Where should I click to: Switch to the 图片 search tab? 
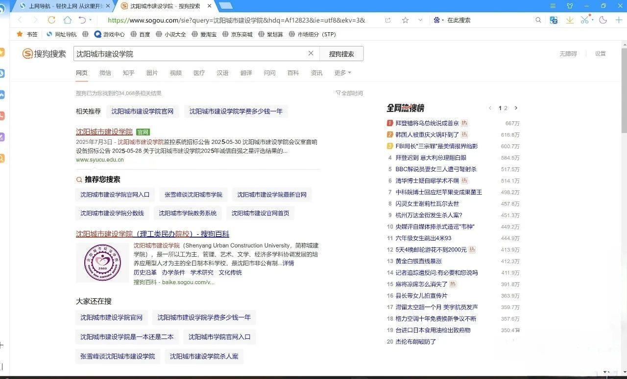[152, 73]
